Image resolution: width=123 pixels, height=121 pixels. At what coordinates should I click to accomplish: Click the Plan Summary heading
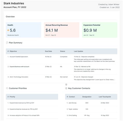(16, 43)
